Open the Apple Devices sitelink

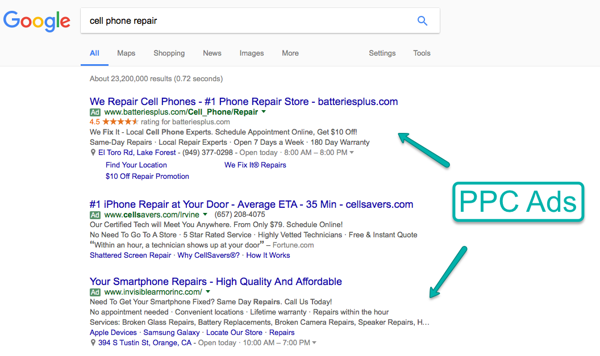(113, 332)
